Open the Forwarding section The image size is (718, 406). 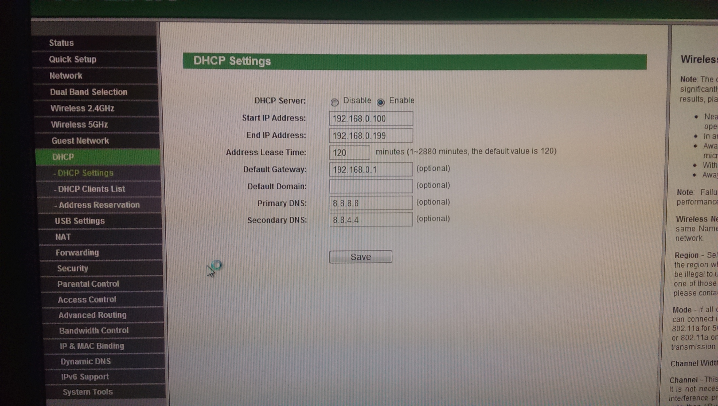[77, 253]
